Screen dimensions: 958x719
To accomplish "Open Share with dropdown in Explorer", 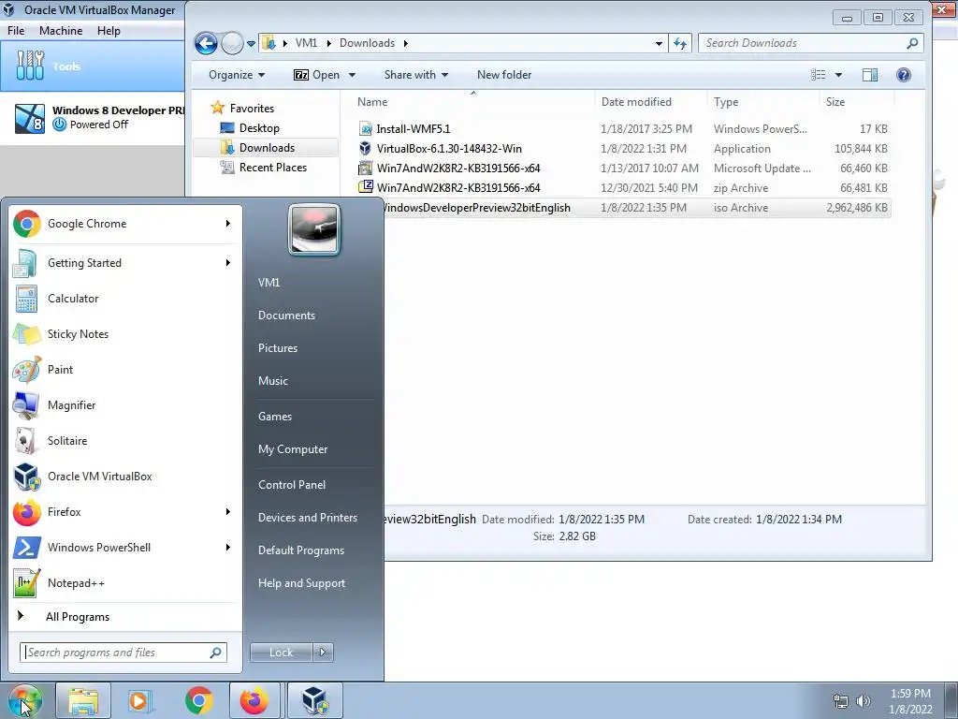I will tap(416, 75).
